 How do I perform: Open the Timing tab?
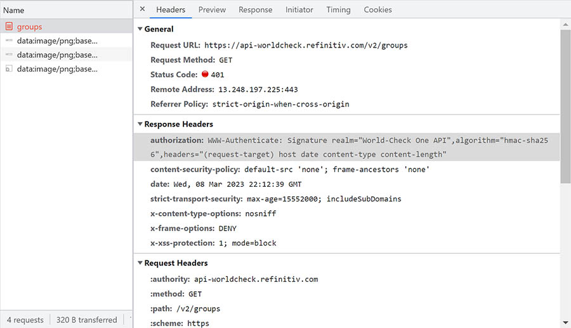(338, 9)
